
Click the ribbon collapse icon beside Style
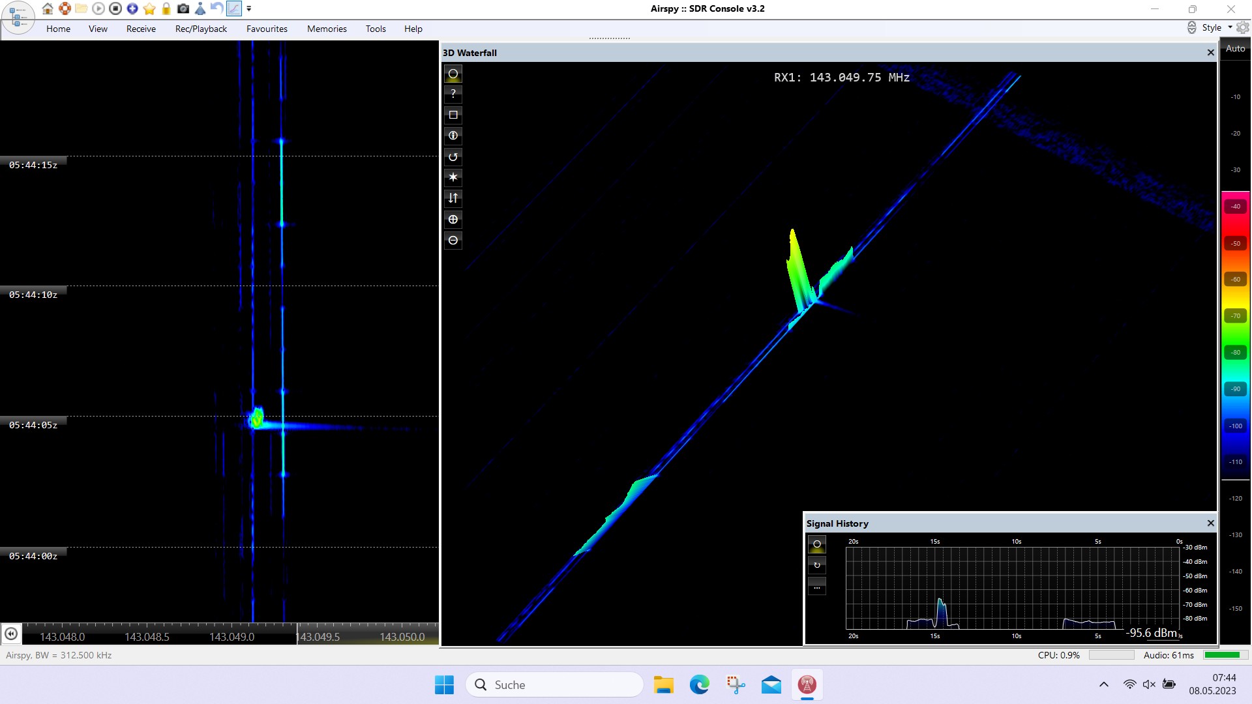point(1191,27)
